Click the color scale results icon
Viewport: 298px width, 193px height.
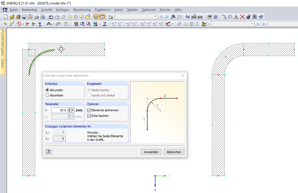(x=205, y=24)
